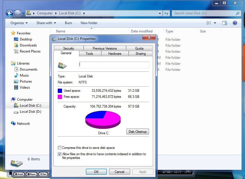Screen dimensions: 245x179
Task: Switch to the Tools tab
Action: click(x=89, y=54)
